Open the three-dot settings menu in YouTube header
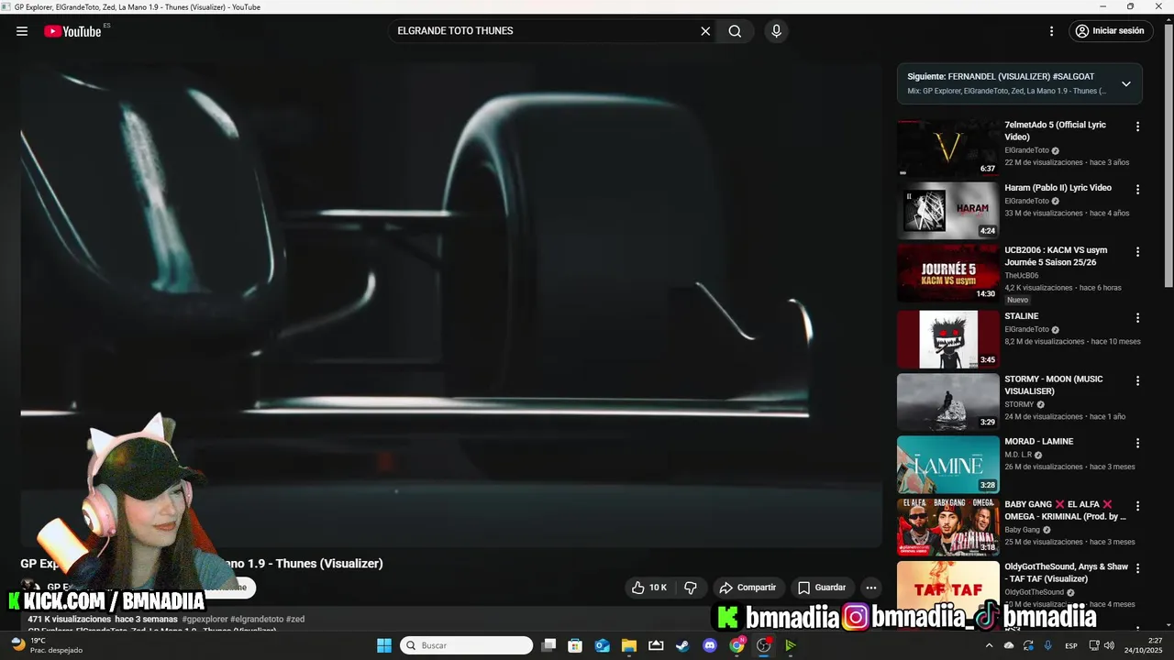This screenshot has height=660, width=1174. (1052, 31)
